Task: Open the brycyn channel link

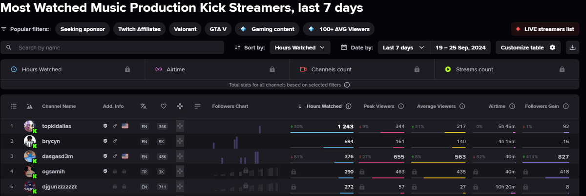Action: [51, 141]
